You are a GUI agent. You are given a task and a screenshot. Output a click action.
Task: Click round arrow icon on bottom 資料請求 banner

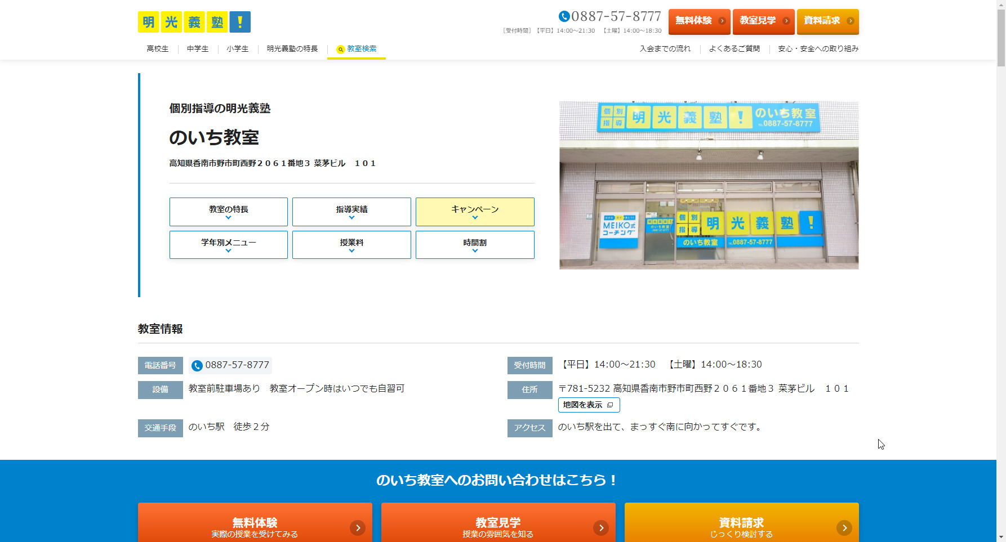point(844,528)
